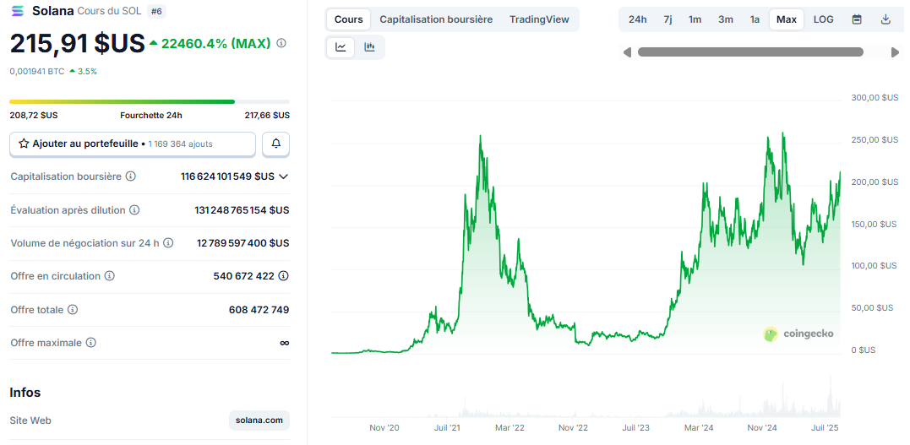Screen dimensions: 910x445
Task: Click the Infos section heading
Action: click(x=25, y=393)
